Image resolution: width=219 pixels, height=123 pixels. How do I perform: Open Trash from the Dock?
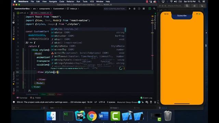point(168,116)
